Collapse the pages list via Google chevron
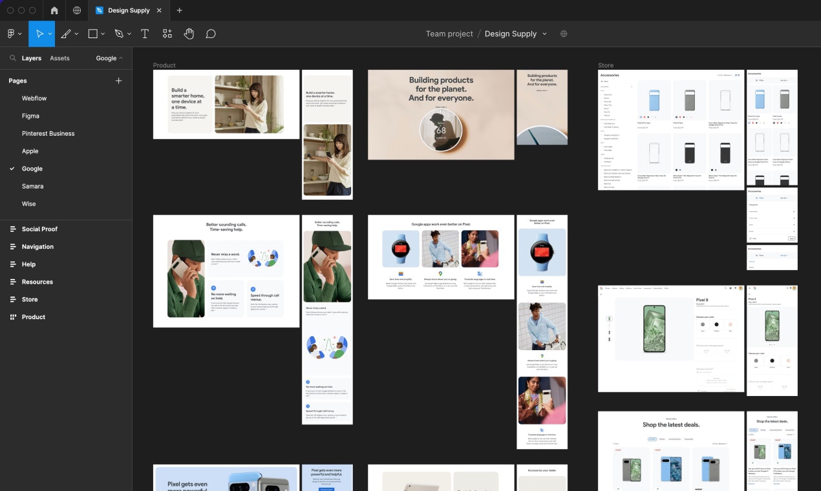 point(121,58)
